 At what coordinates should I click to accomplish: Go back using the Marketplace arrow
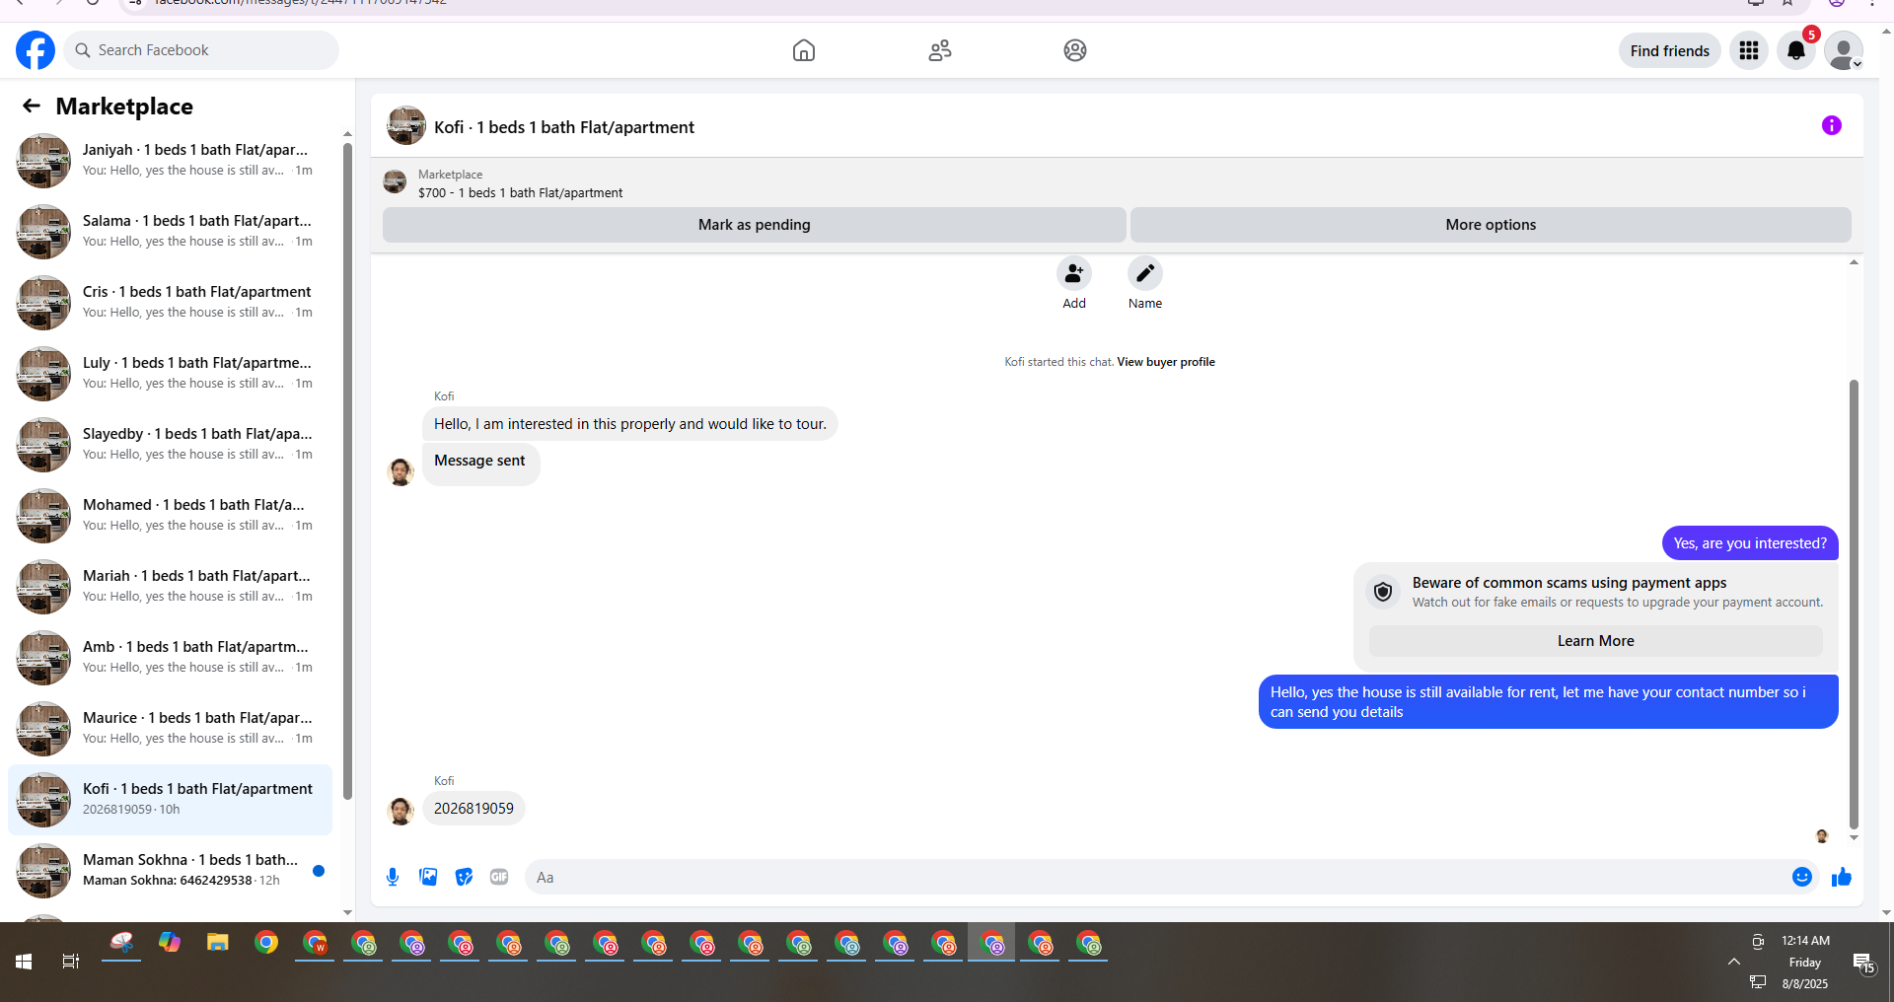[32, 106]
